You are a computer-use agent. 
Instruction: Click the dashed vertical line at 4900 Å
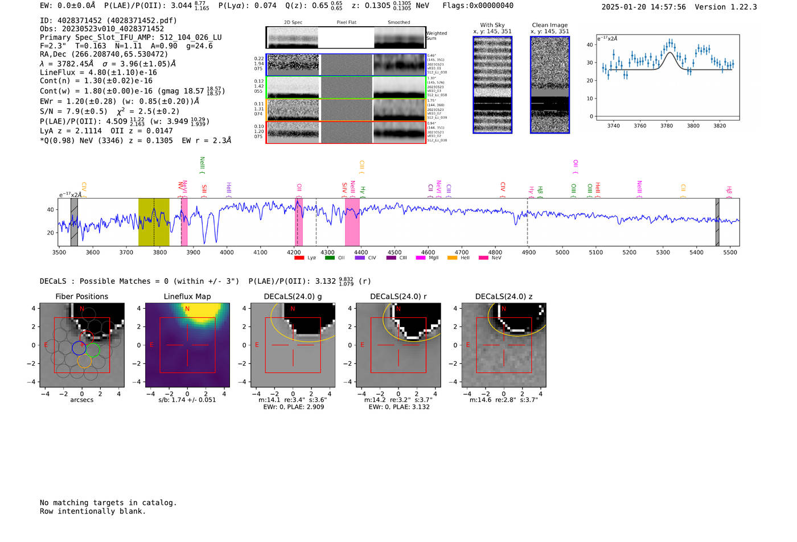[x=527, y=222]
